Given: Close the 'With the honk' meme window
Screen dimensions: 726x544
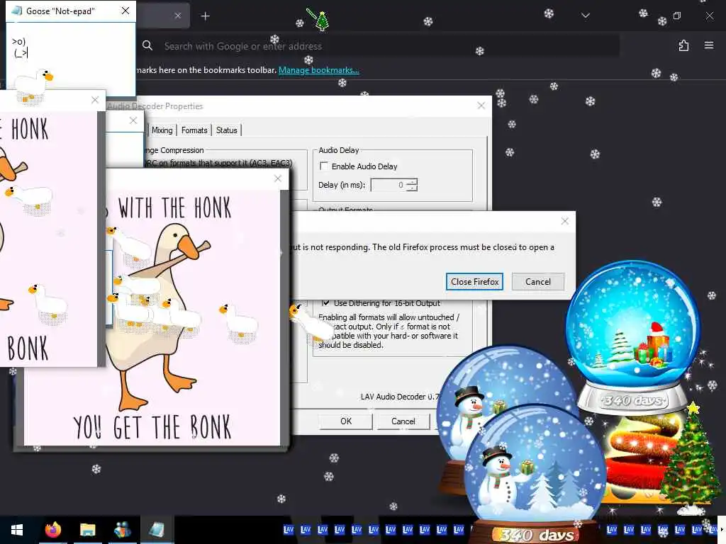Looking at the screenshot, I should pyautogui.click(x=278, y=178).
